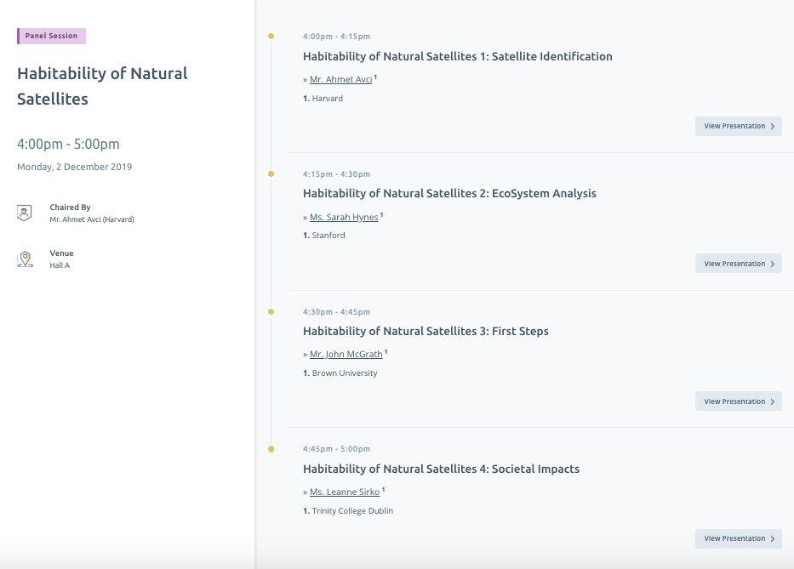View Presentation for EcoSystem Analysis talk
The width and height of the screenshot is (794, 569).
pyautogui.click(x=739, y=264)
